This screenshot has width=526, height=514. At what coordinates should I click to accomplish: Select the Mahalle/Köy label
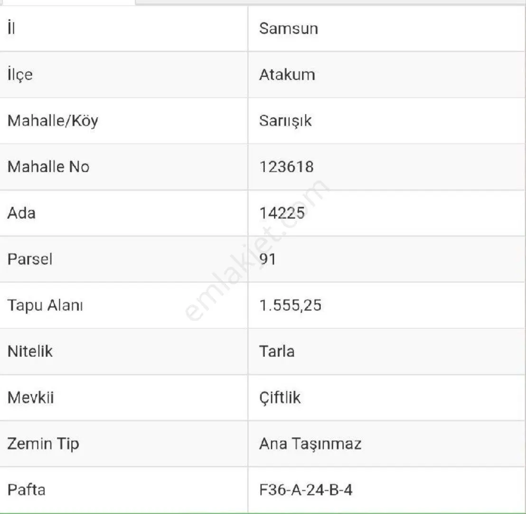coord(53,121)
